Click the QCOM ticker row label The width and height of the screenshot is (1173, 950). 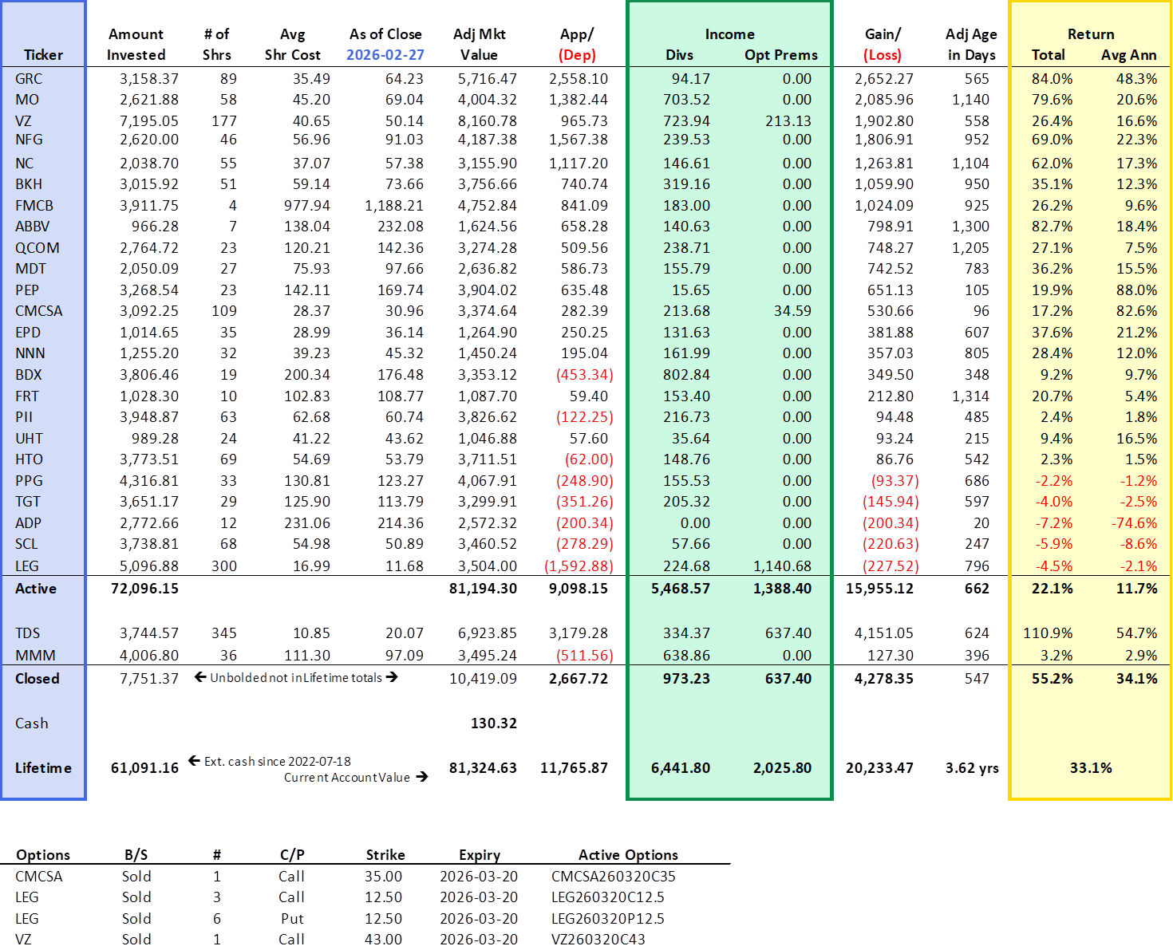pos(37,248)
